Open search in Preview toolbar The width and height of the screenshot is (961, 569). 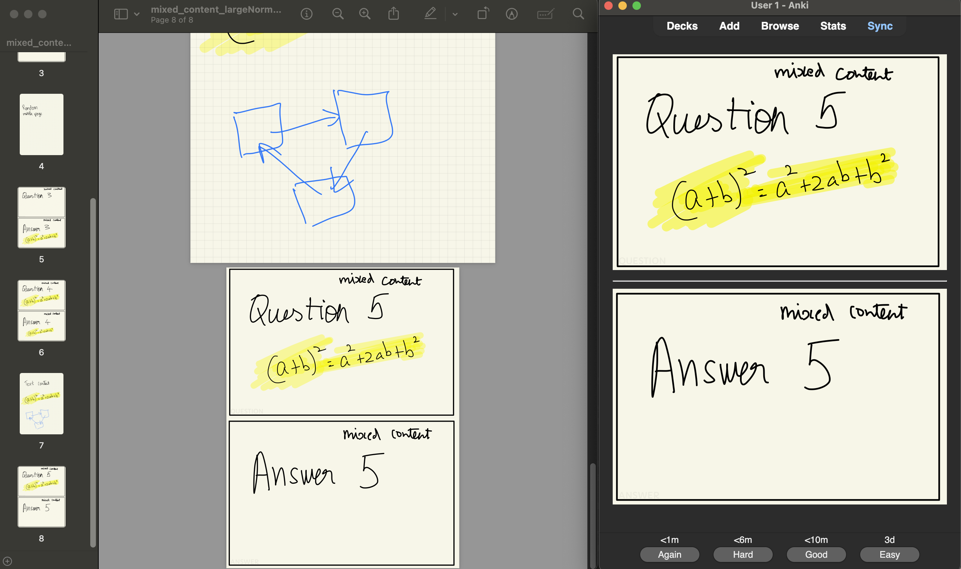(578, 14)
